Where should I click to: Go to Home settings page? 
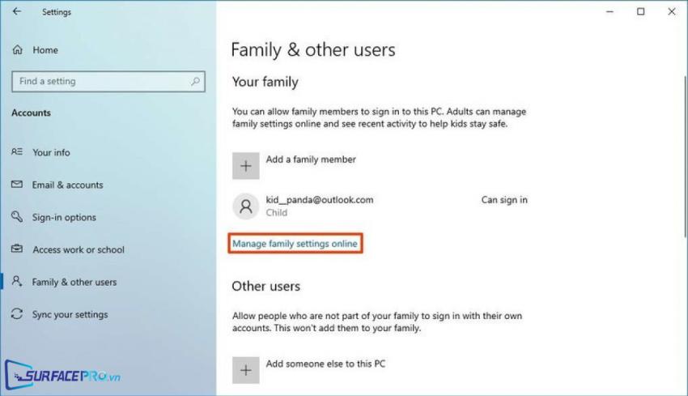click(45, 50)
